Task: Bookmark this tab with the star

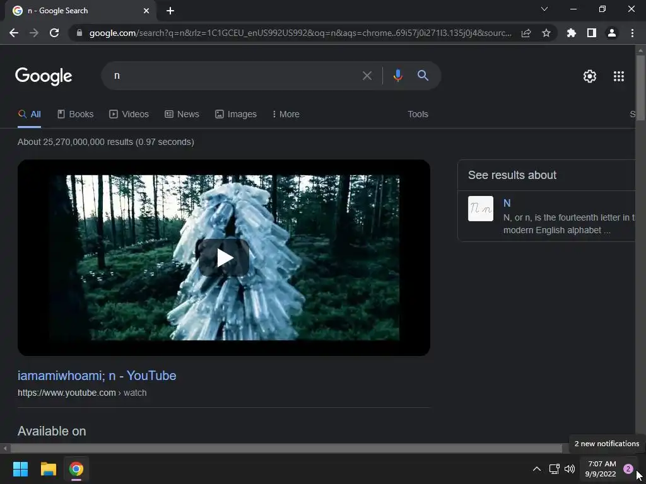Action: [x=546, y=33]
